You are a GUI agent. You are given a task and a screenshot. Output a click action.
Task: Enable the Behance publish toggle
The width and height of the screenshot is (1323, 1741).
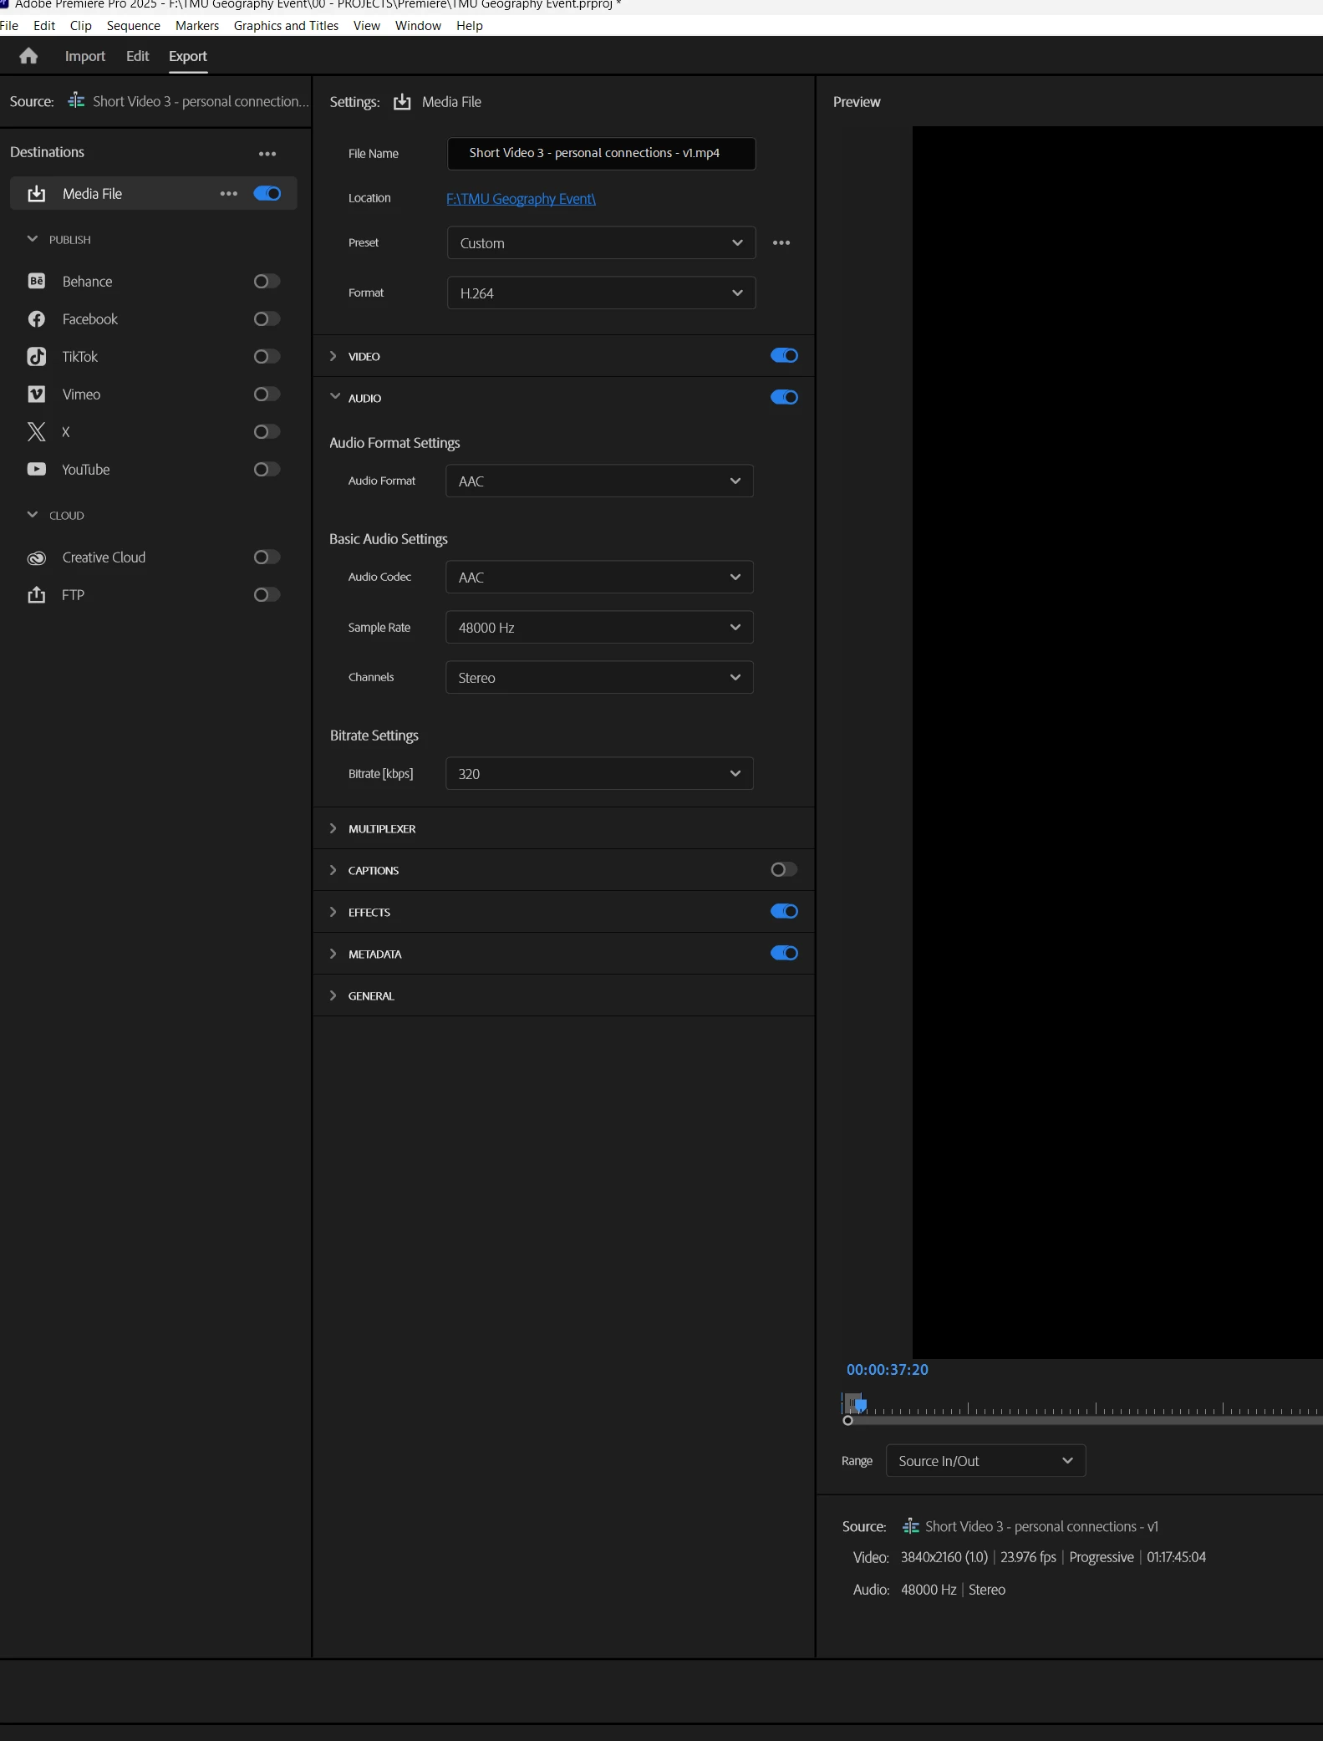[x=267, y=282]
